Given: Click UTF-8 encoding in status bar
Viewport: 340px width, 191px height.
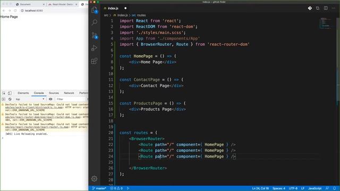Looking at the screenshot, I should click(x=293, y=188).
